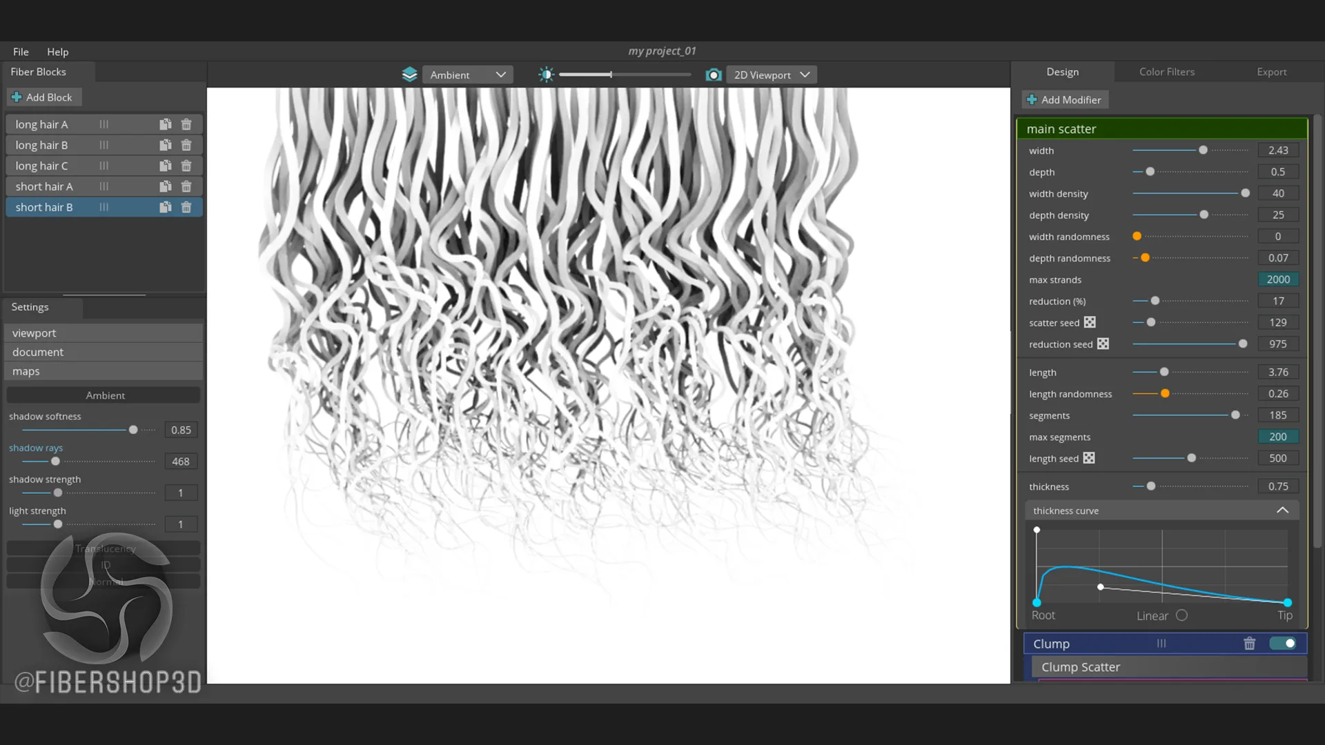Switch to the Color Filters tab
This screenshot has height=745, width=1325.
point(1166,72)
